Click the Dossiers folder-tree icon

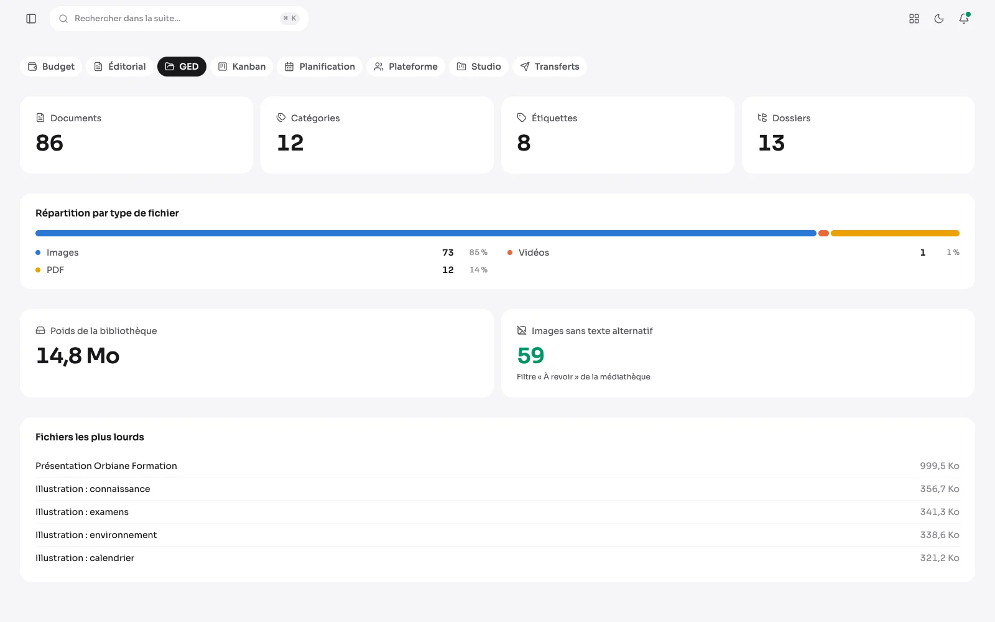[762, 118]
